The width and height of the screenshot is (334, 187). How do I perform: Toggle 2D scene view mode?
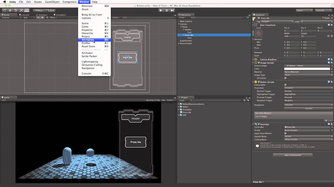(38, 18)
